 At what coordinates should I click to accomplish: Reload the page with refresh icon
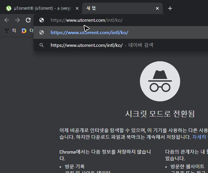click(x=28, y=20)
